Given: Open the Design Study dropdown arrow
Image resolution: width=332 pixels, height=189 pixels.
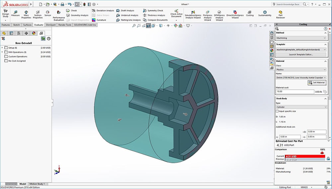Looking at the screenshot, I should tap(5, 21).
